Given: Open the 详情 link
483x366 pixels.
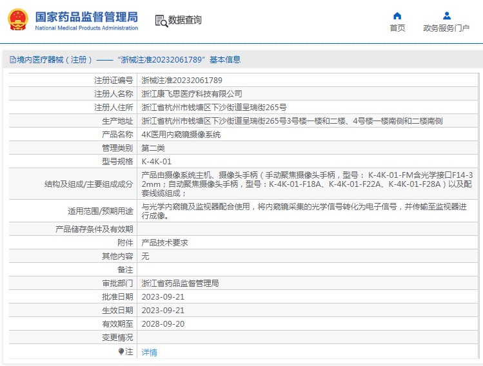Looking at the screenshot, I should click(x=149, y=352).
